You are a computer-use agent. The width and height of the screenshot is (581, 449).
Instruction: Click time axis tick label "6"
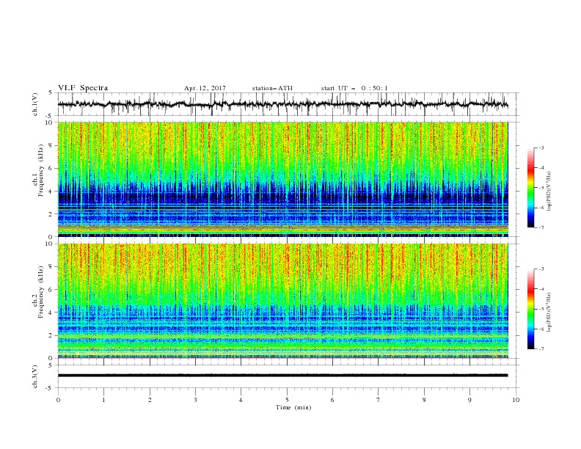pyautogui.click(x=332, y=400)
